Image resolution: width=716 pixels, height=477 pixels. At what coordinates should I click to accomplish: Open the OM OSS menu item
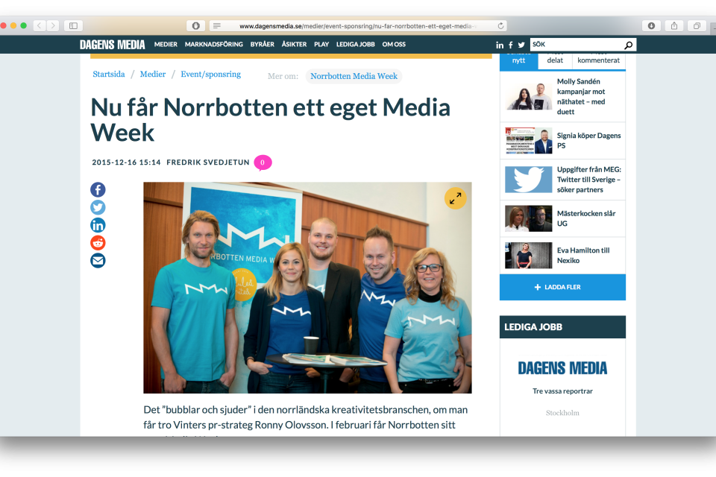(394, 44)
